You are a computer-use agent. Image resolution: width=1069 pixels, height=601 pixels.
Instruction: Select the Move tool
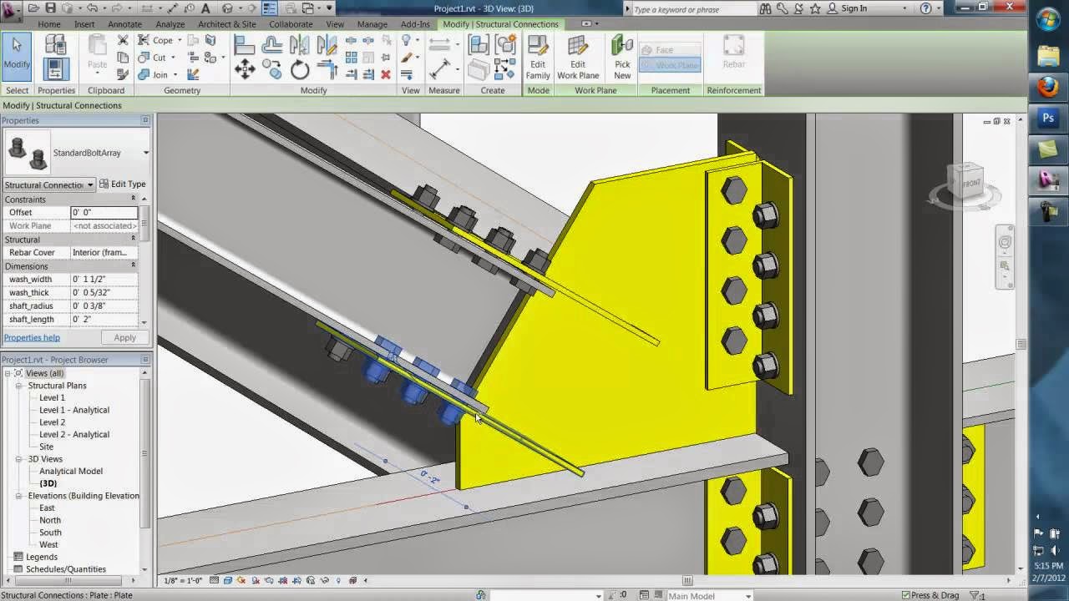click(x=245, y=69)
